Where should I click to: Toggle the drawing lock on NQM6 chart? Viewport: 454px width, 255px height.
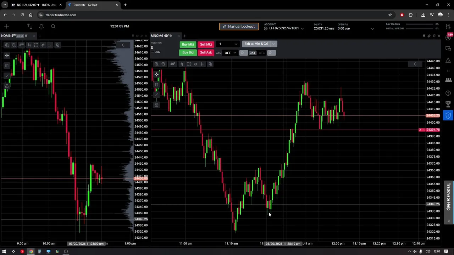[x=7, y=86]
